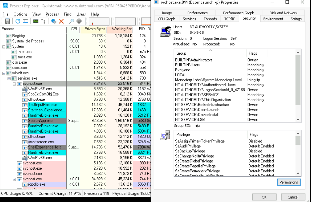This screenshot has width=311, height=202.
Task: Click the Privilege list scrollbar up arrow
Action: point(298,134)
